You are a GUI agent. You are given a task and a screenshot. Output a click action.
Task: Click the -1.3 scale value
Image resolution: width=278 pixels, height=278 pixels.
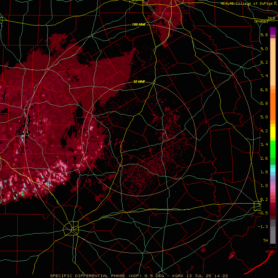coord(263,227)
